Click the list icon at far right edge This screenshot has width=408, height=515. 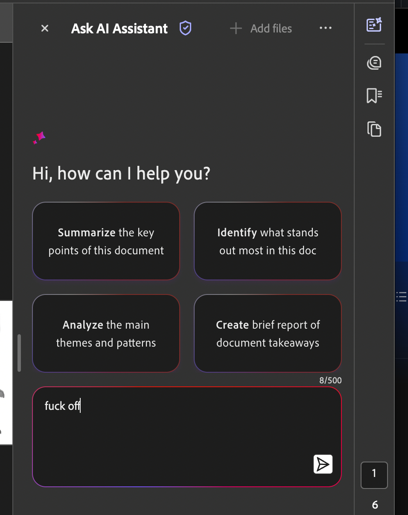click(401, 296)
